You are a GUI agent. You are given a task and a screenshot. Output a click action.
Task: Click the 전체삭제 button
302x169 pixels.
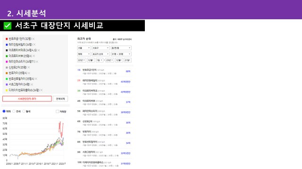click(x=60, y=99)
